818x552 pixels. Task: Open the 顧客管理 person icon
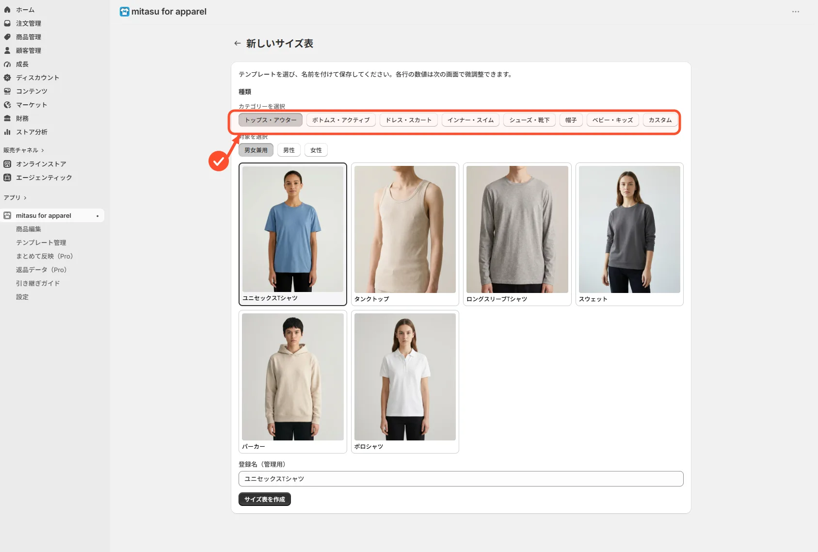click(7, 50)
